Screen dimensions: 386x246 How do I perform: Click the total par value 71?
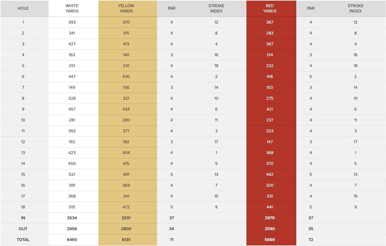point(172,240)
